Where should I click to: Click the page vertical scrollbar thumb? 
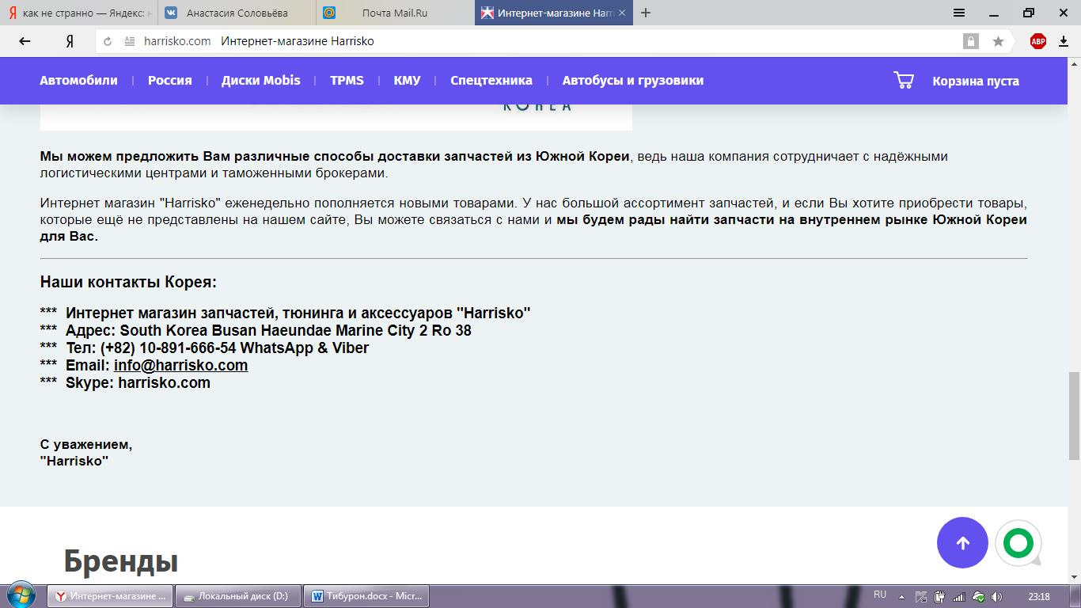pyautogui.click(x=1074, y=415)
